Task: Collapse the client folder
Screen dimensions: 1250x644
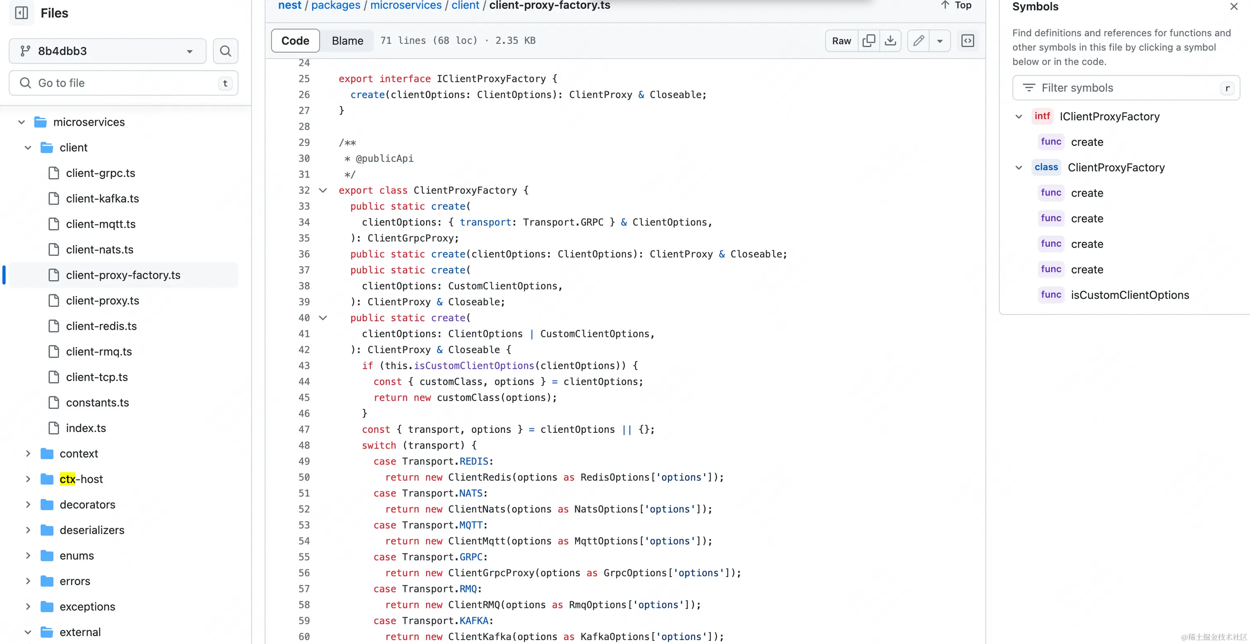Action: tap(28, 148)
